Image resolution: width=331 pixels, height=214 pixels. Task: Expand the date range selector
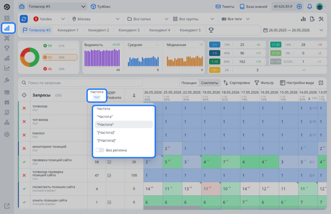tap(293, 30)
